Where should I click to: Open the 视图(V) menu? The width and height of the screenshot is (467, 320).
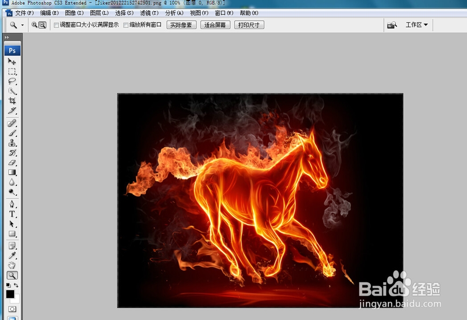coord(199,13)
